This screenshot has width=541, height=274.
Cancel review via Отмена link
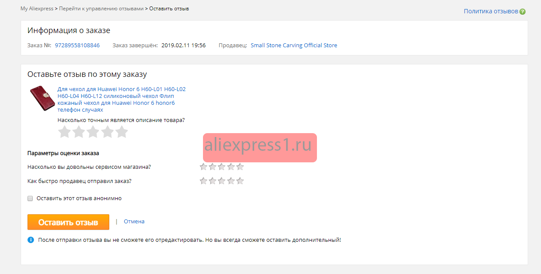[134, 222]
